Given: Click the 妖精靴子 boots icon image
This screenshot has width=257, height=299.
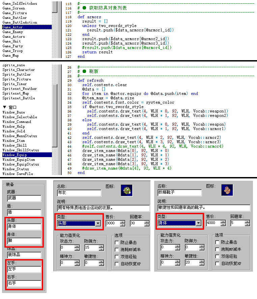Looking at the screenshot, I should [x=227, y=190].
